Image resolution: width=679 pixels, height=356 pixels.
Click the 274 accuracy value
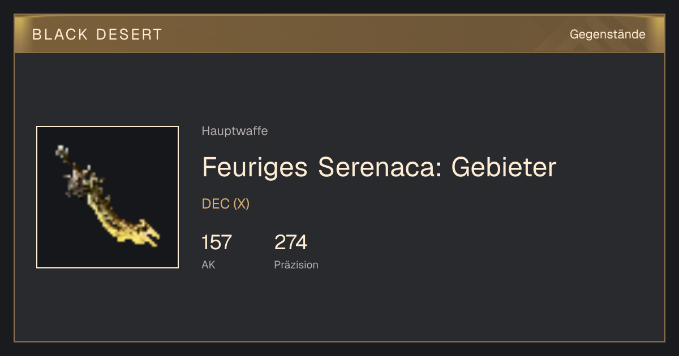click(x=291, y=242)
